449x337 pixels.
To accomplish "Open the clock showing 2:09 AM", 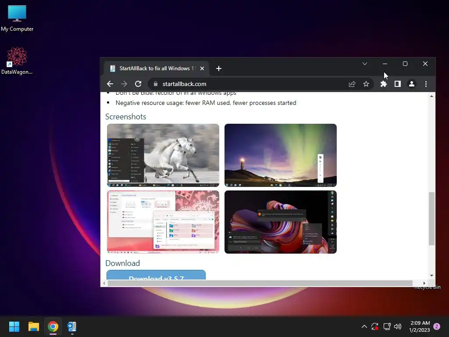I will 420,326.
